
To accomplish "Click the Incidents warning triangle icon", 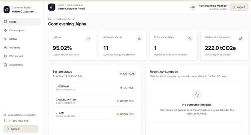I will [x=5, y=47].
